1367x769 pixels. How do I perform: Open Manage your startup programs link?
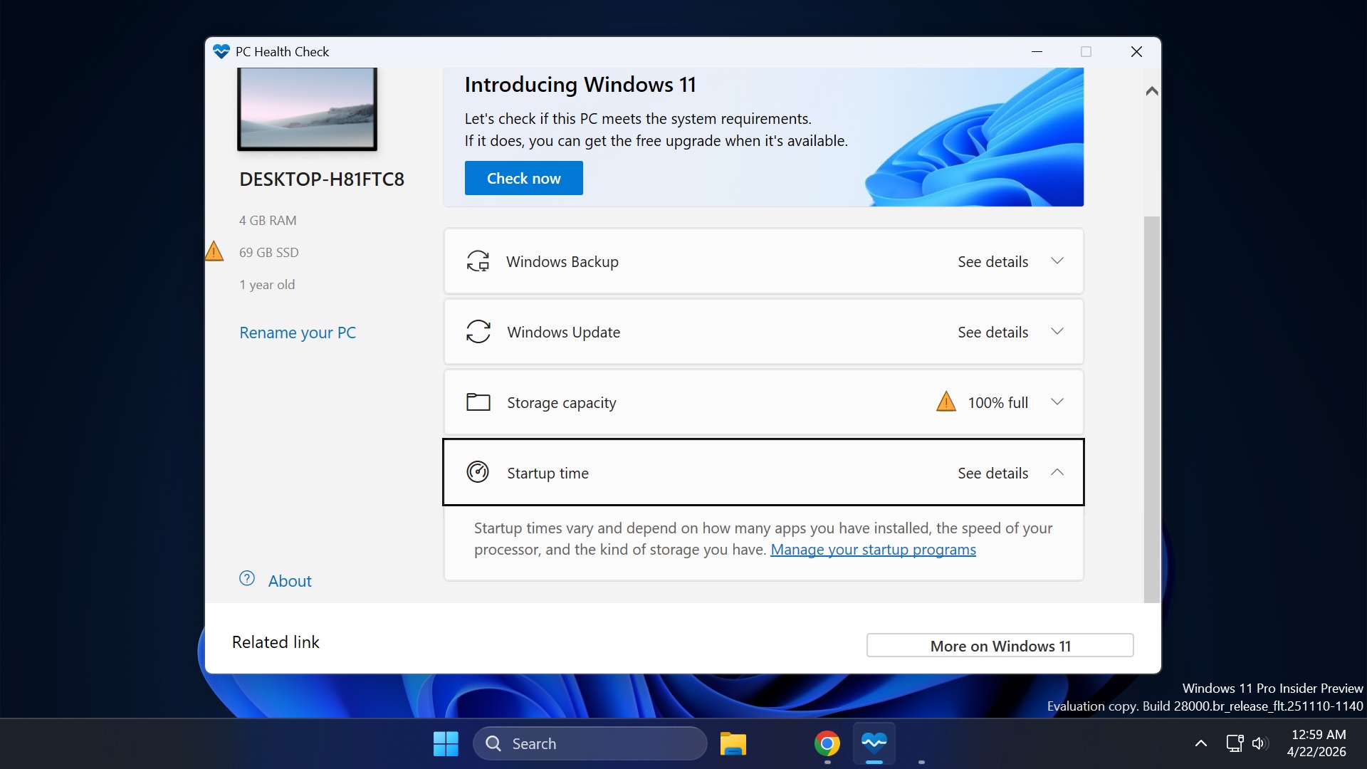coord(873,550)
